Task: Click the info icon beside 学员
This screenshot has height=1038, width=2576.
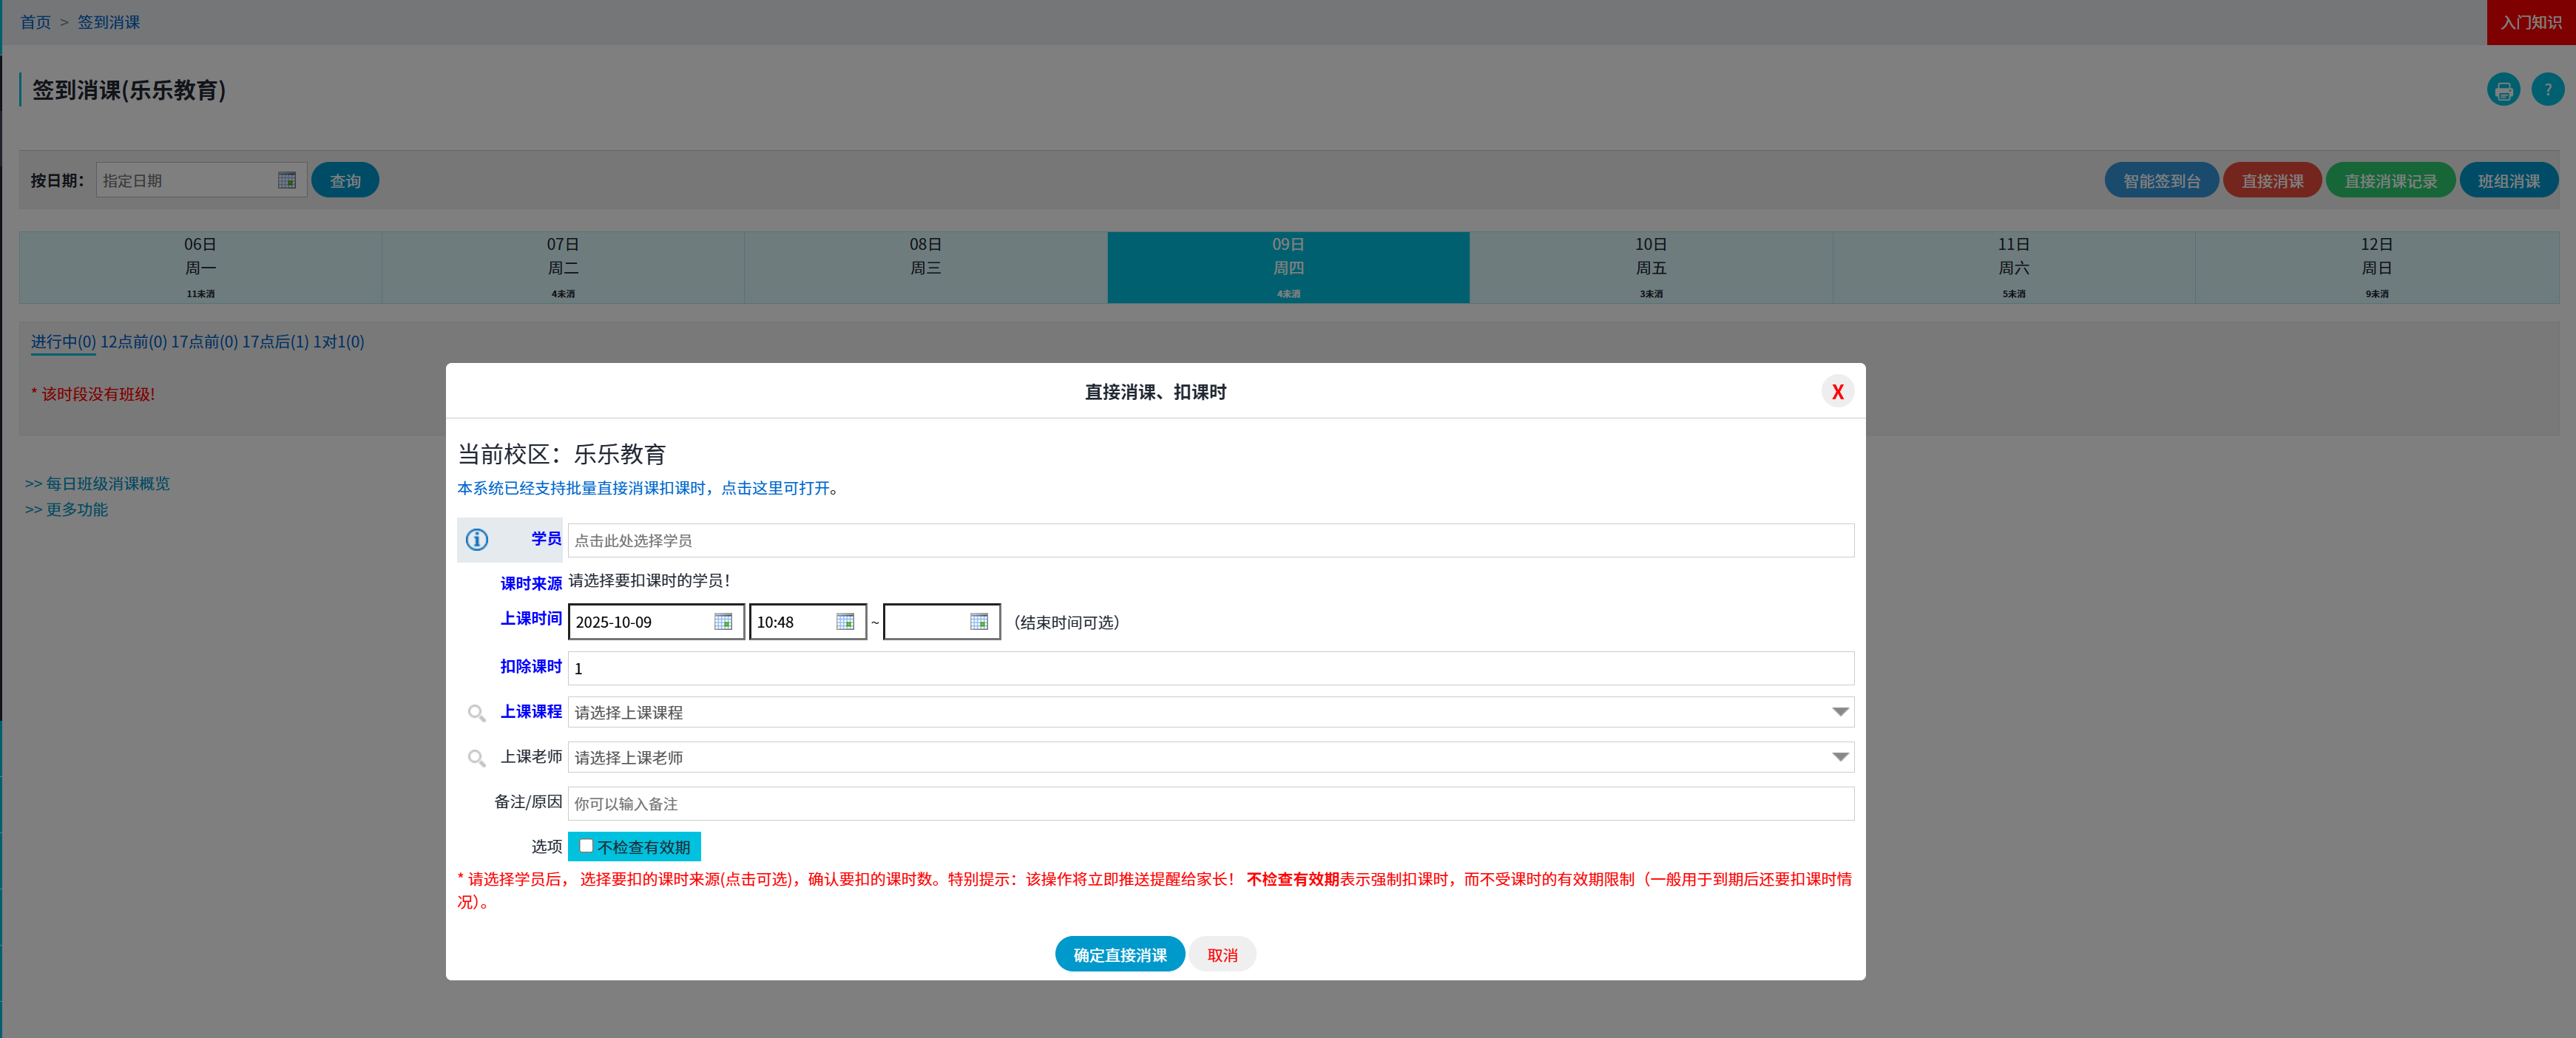Action: [477, 540]
